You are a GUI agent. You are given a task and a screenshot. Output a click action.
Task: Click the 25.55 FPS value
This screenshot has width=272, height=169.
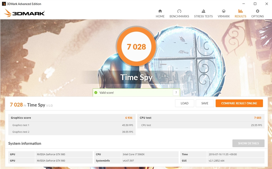[256, 125]
